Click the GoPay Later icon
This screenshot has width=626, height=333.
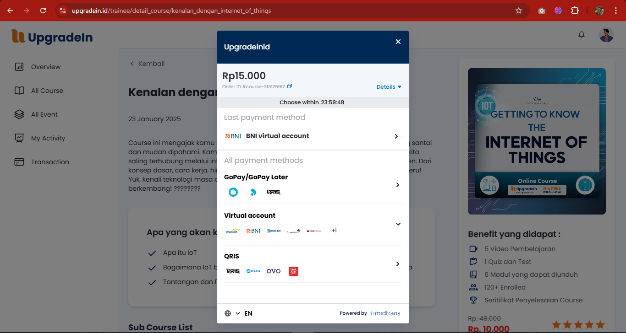coord(253,192)
